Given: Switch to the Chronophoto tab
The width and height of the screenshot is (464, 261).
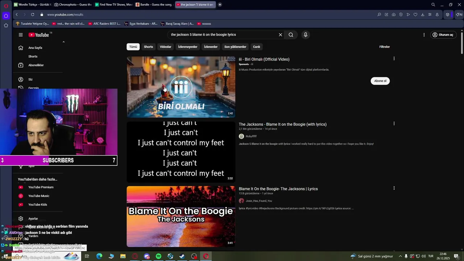Looking at the screenshot, I should click(73, 5).
